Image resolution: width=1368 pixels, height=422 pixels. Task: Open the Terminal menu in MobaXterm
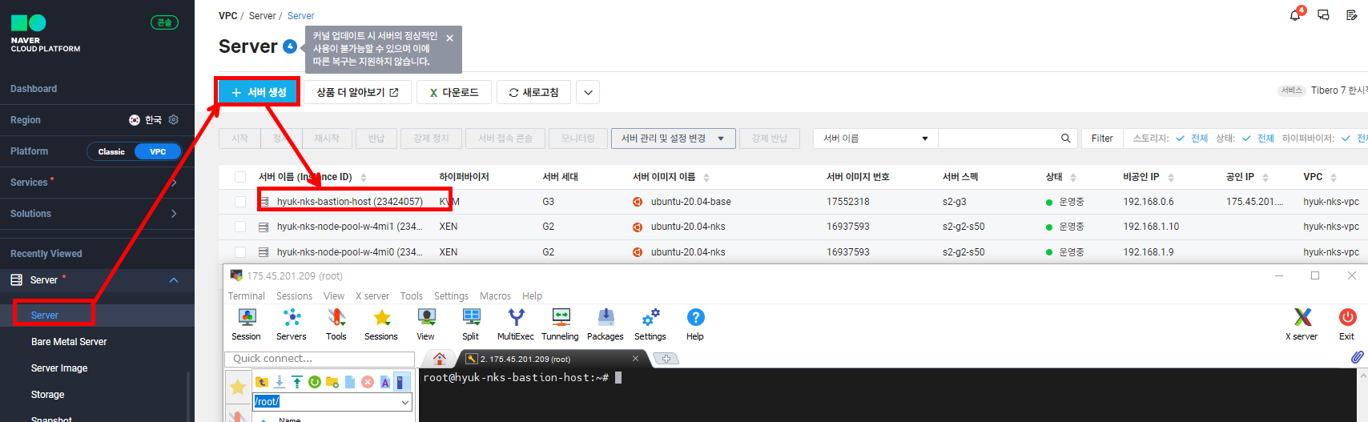point(247,296)
